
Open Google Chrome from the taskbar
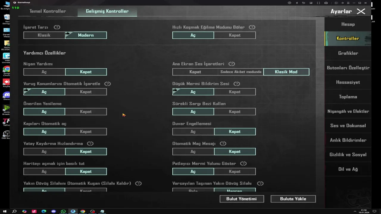[x=83, y=211]
